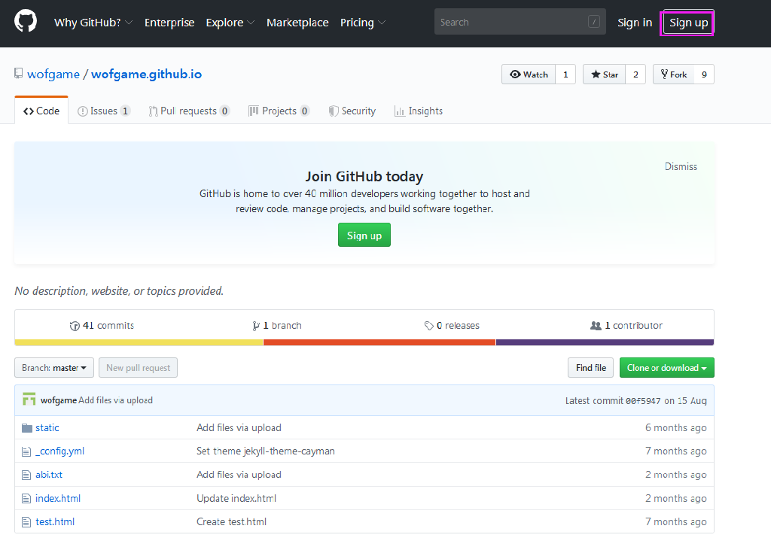Image resolution: width=771 pixels, height=550 pixels.
Task: Click commit message Create test.html
Action: (x=232, y=522)
